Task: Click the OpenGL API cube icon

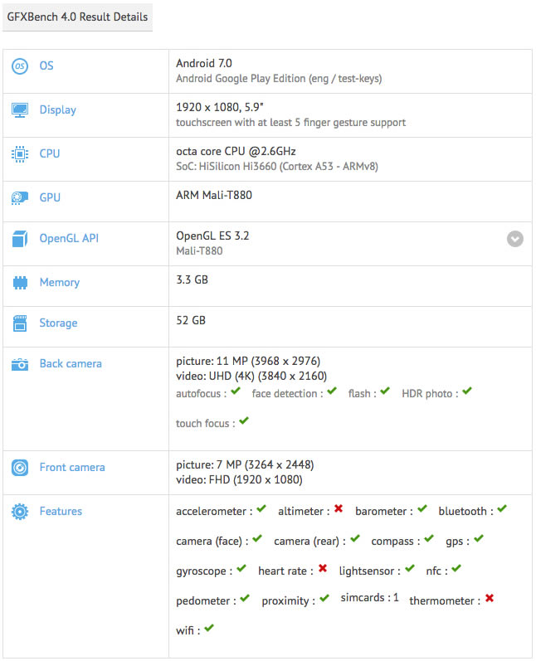Action: (20, 239)
